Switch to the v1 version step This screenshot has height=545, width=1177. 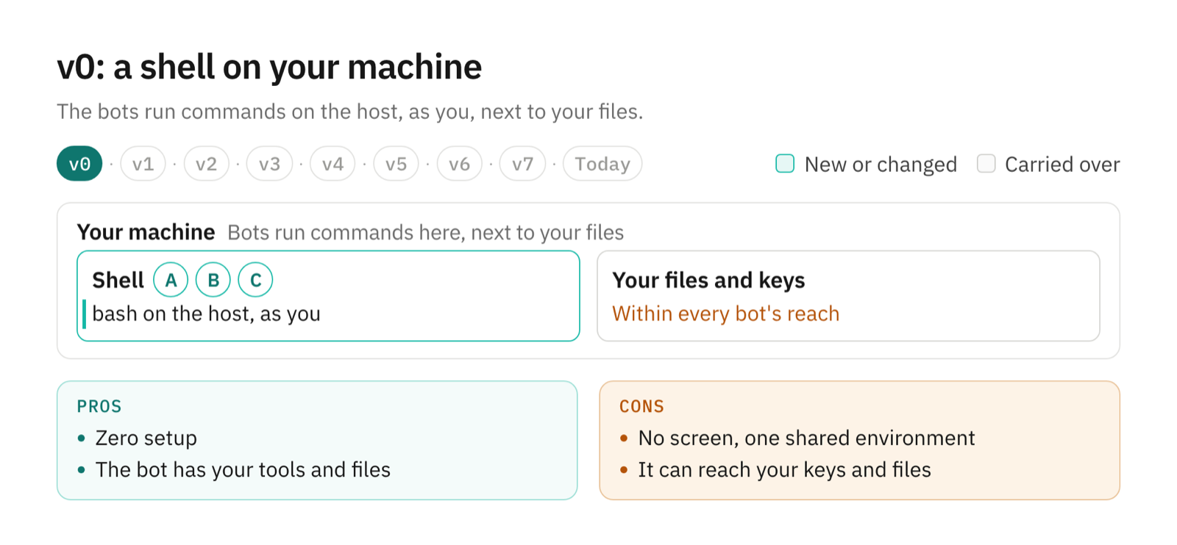click(143, 164)
